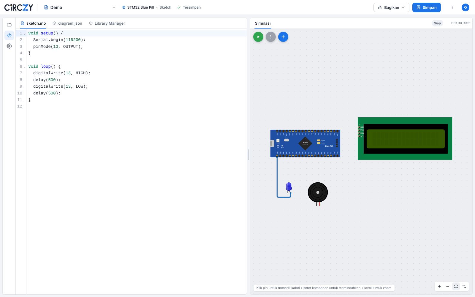Click the Tersimpan saved status
This screenshot has width=475, height=297.
click(189, 7)
